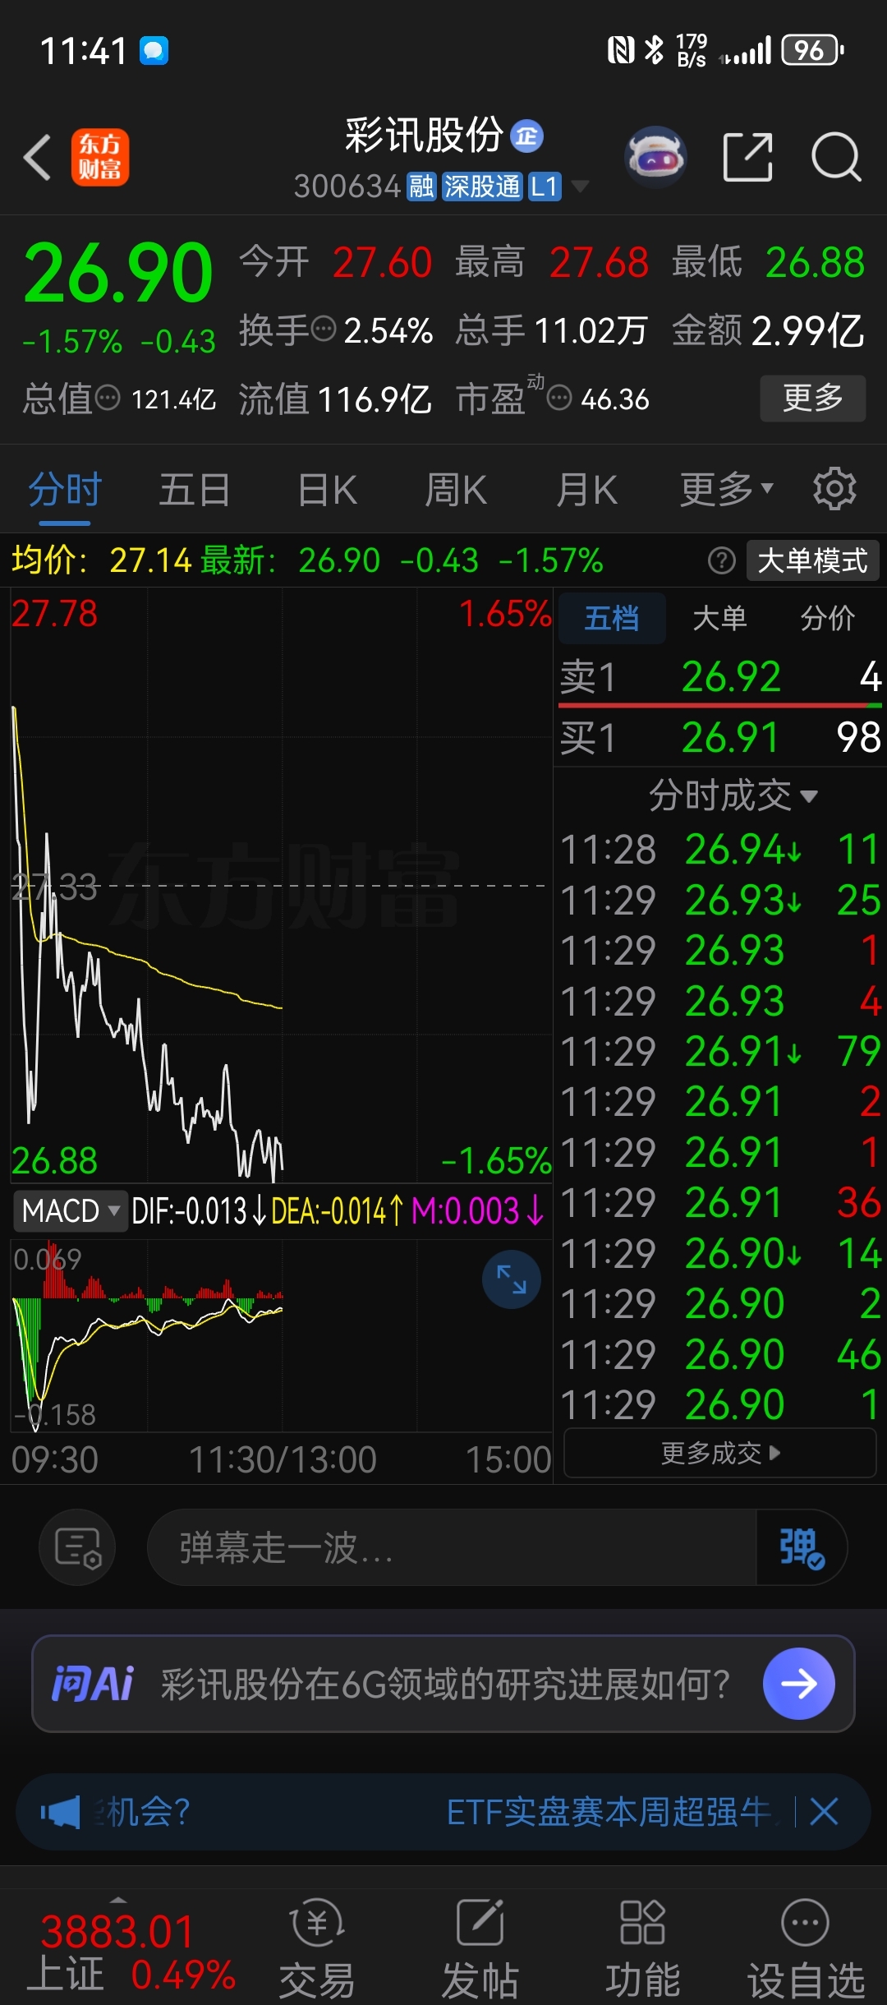Open the 问AI 6G question bar
Viewport: 887px width, 2005px height.
click(443, 1684)
